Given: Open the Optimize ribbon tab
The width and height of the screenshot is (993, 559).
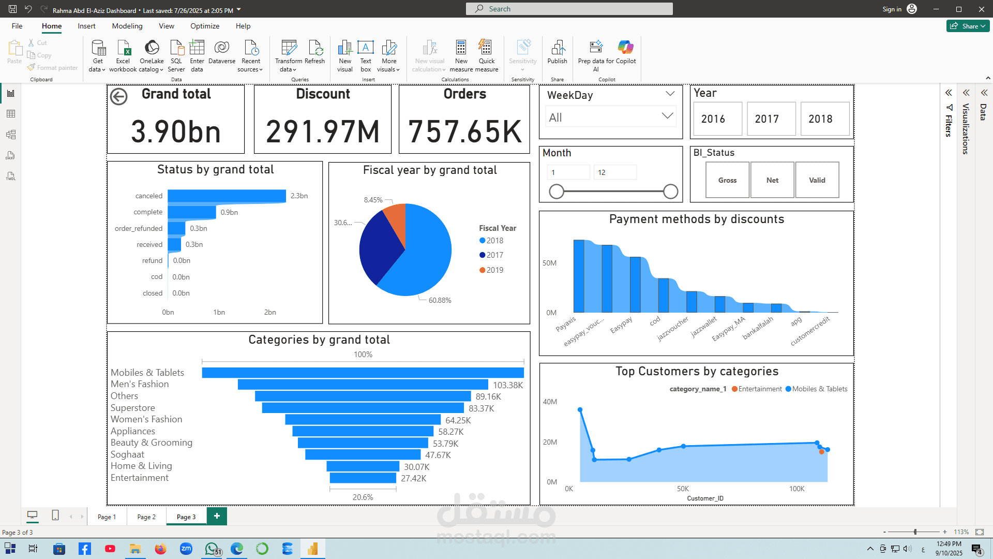Looking at the screenshot, I should coord(205,26).
